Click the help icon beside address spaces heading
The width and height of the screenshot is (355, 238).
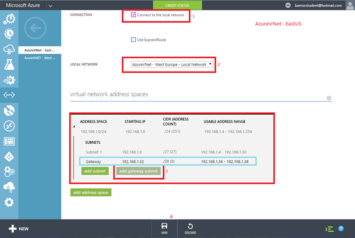tap(329, 98)
